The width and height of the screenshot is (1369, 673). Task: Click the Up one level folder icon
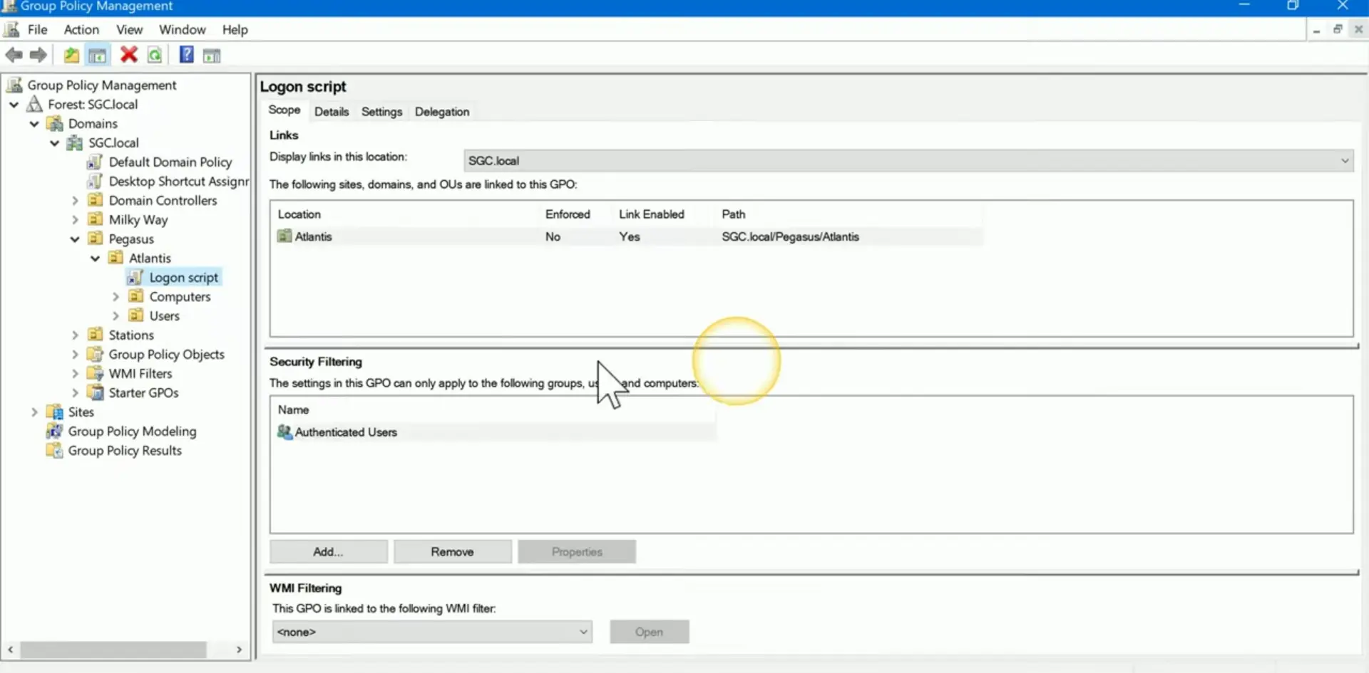[71, 55]
